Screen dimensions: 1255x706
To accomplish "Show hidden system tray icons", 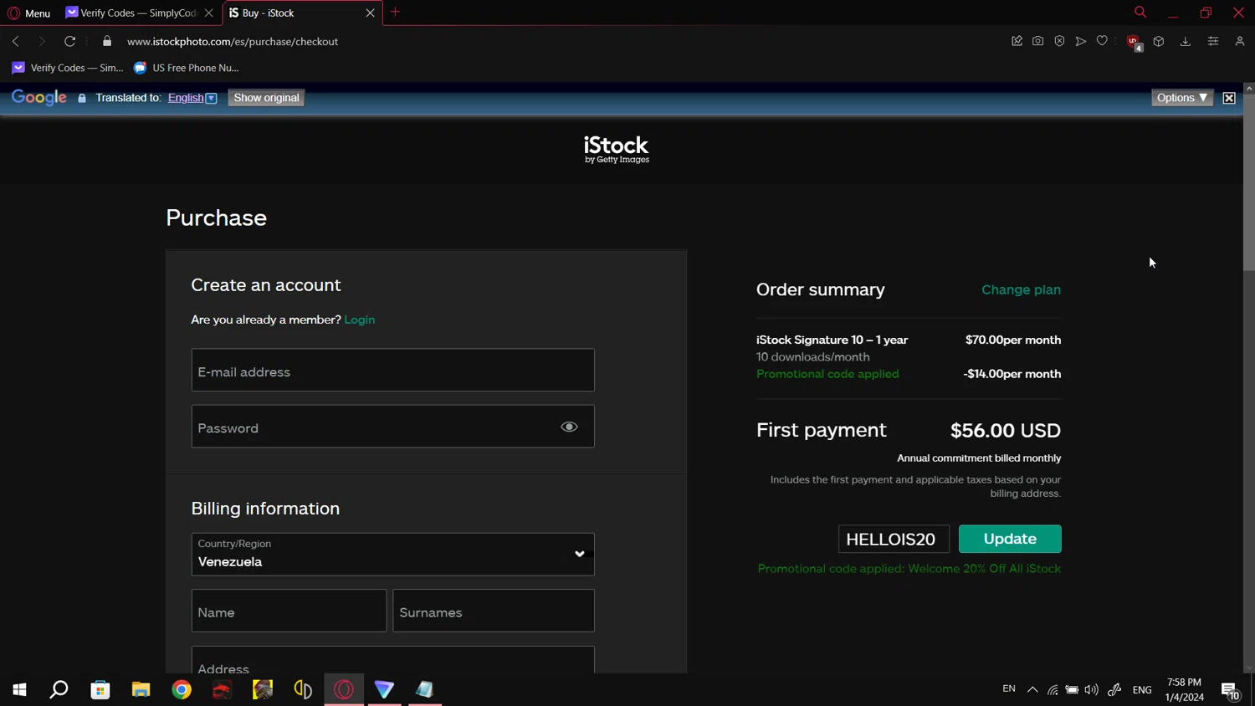I will [1032, 689].
